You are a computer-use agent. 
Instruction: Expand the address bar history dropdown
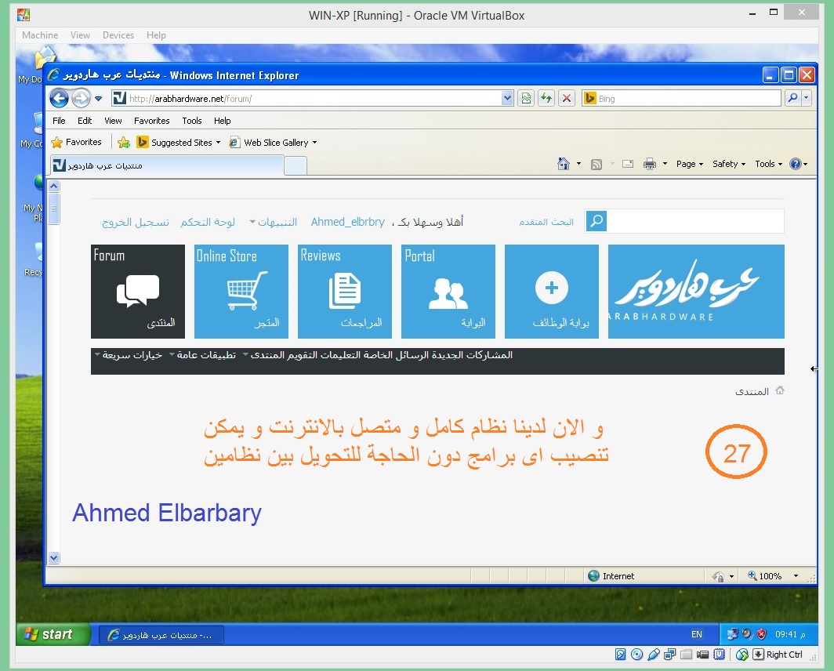[507, 98]
